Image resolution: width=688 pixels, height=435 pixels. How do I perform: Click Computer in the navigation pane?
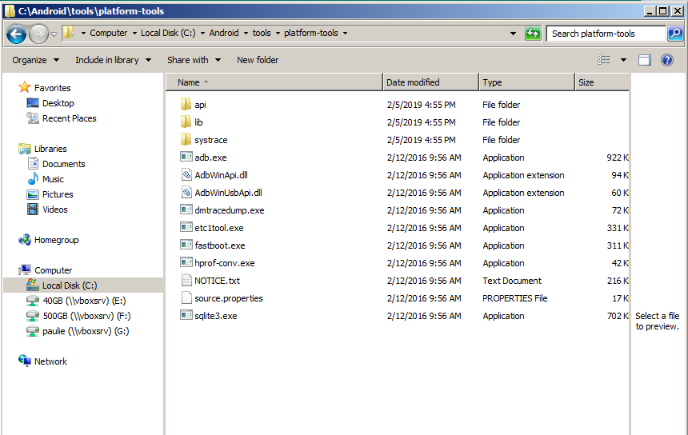click(x=53, y=270)
